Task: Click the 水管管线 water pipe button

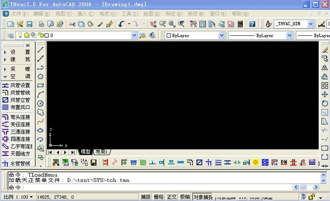Action: click(x=16, y=163)
